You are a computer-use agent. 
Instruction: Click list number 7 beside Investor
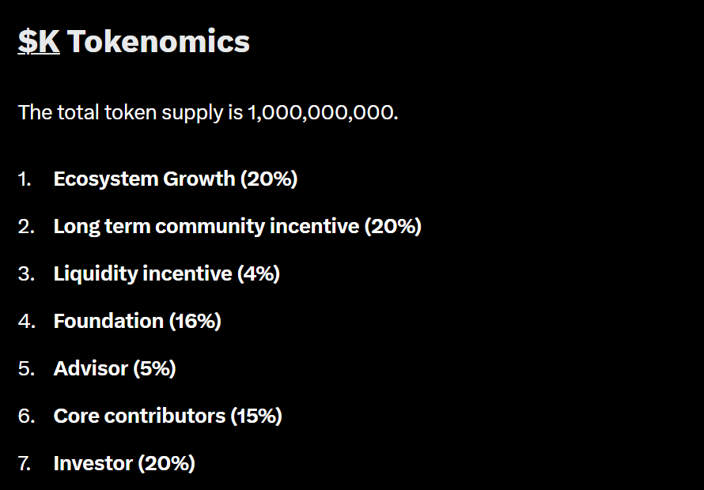(26, 463)
